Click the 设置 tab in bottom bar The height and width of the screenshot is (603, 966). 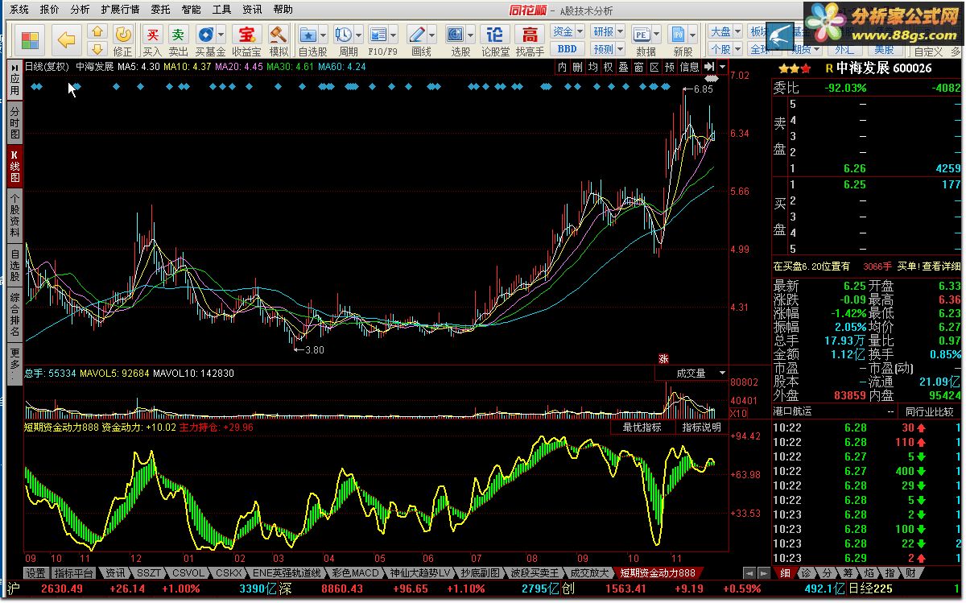[35, 573]
